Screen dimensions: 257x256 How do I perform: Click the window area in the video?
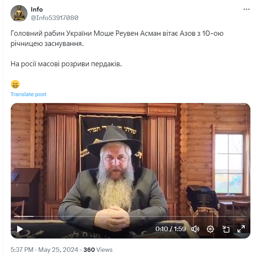point(229,164)
